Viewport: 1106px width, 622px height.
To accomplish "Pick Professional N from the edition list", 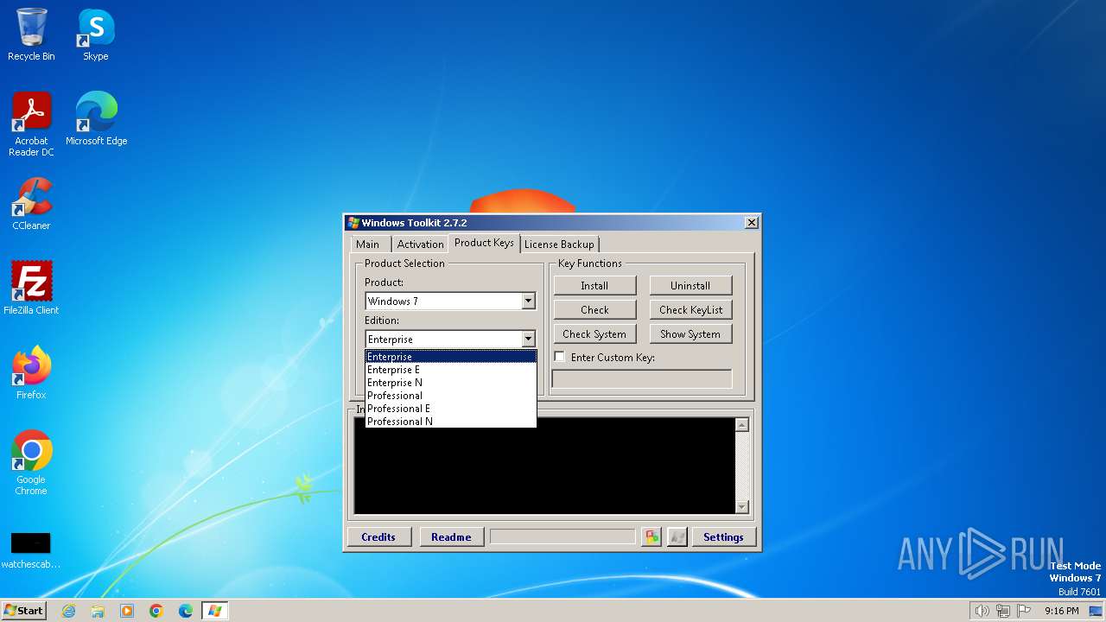I will pos(450,421).
